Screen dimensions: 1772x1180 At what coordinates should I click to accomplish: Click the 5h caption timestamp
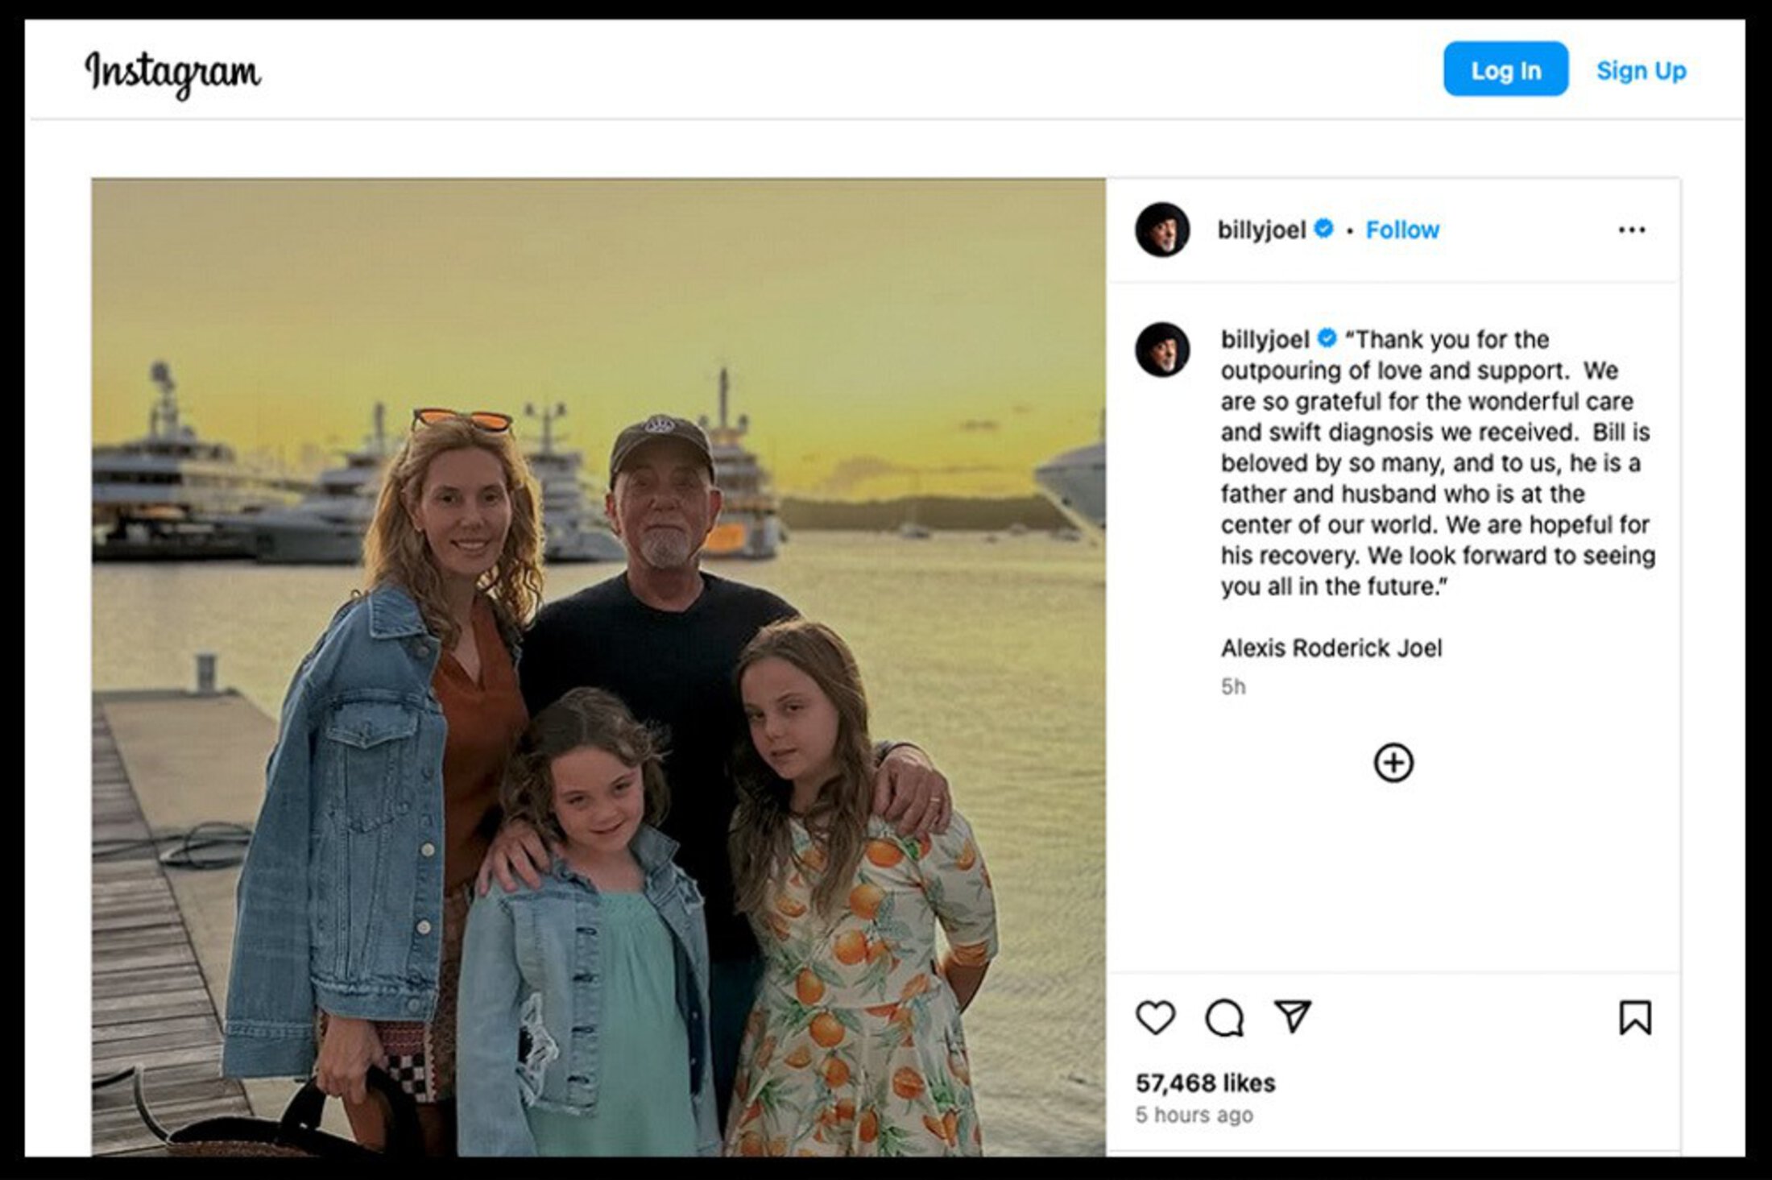1233,687
